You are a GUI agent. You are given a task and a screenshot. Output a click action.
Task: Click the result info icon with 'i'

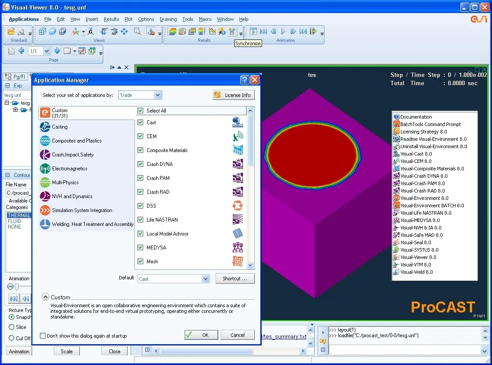coord(222,31)
